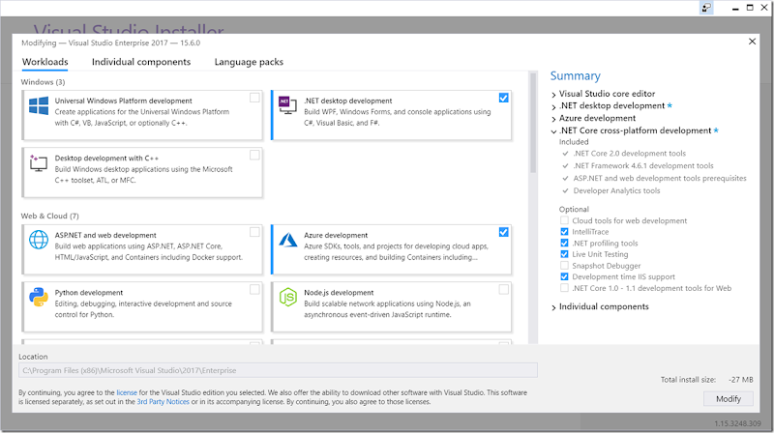
Task: Switch to Language packs tab
Action: coord(249,62)
